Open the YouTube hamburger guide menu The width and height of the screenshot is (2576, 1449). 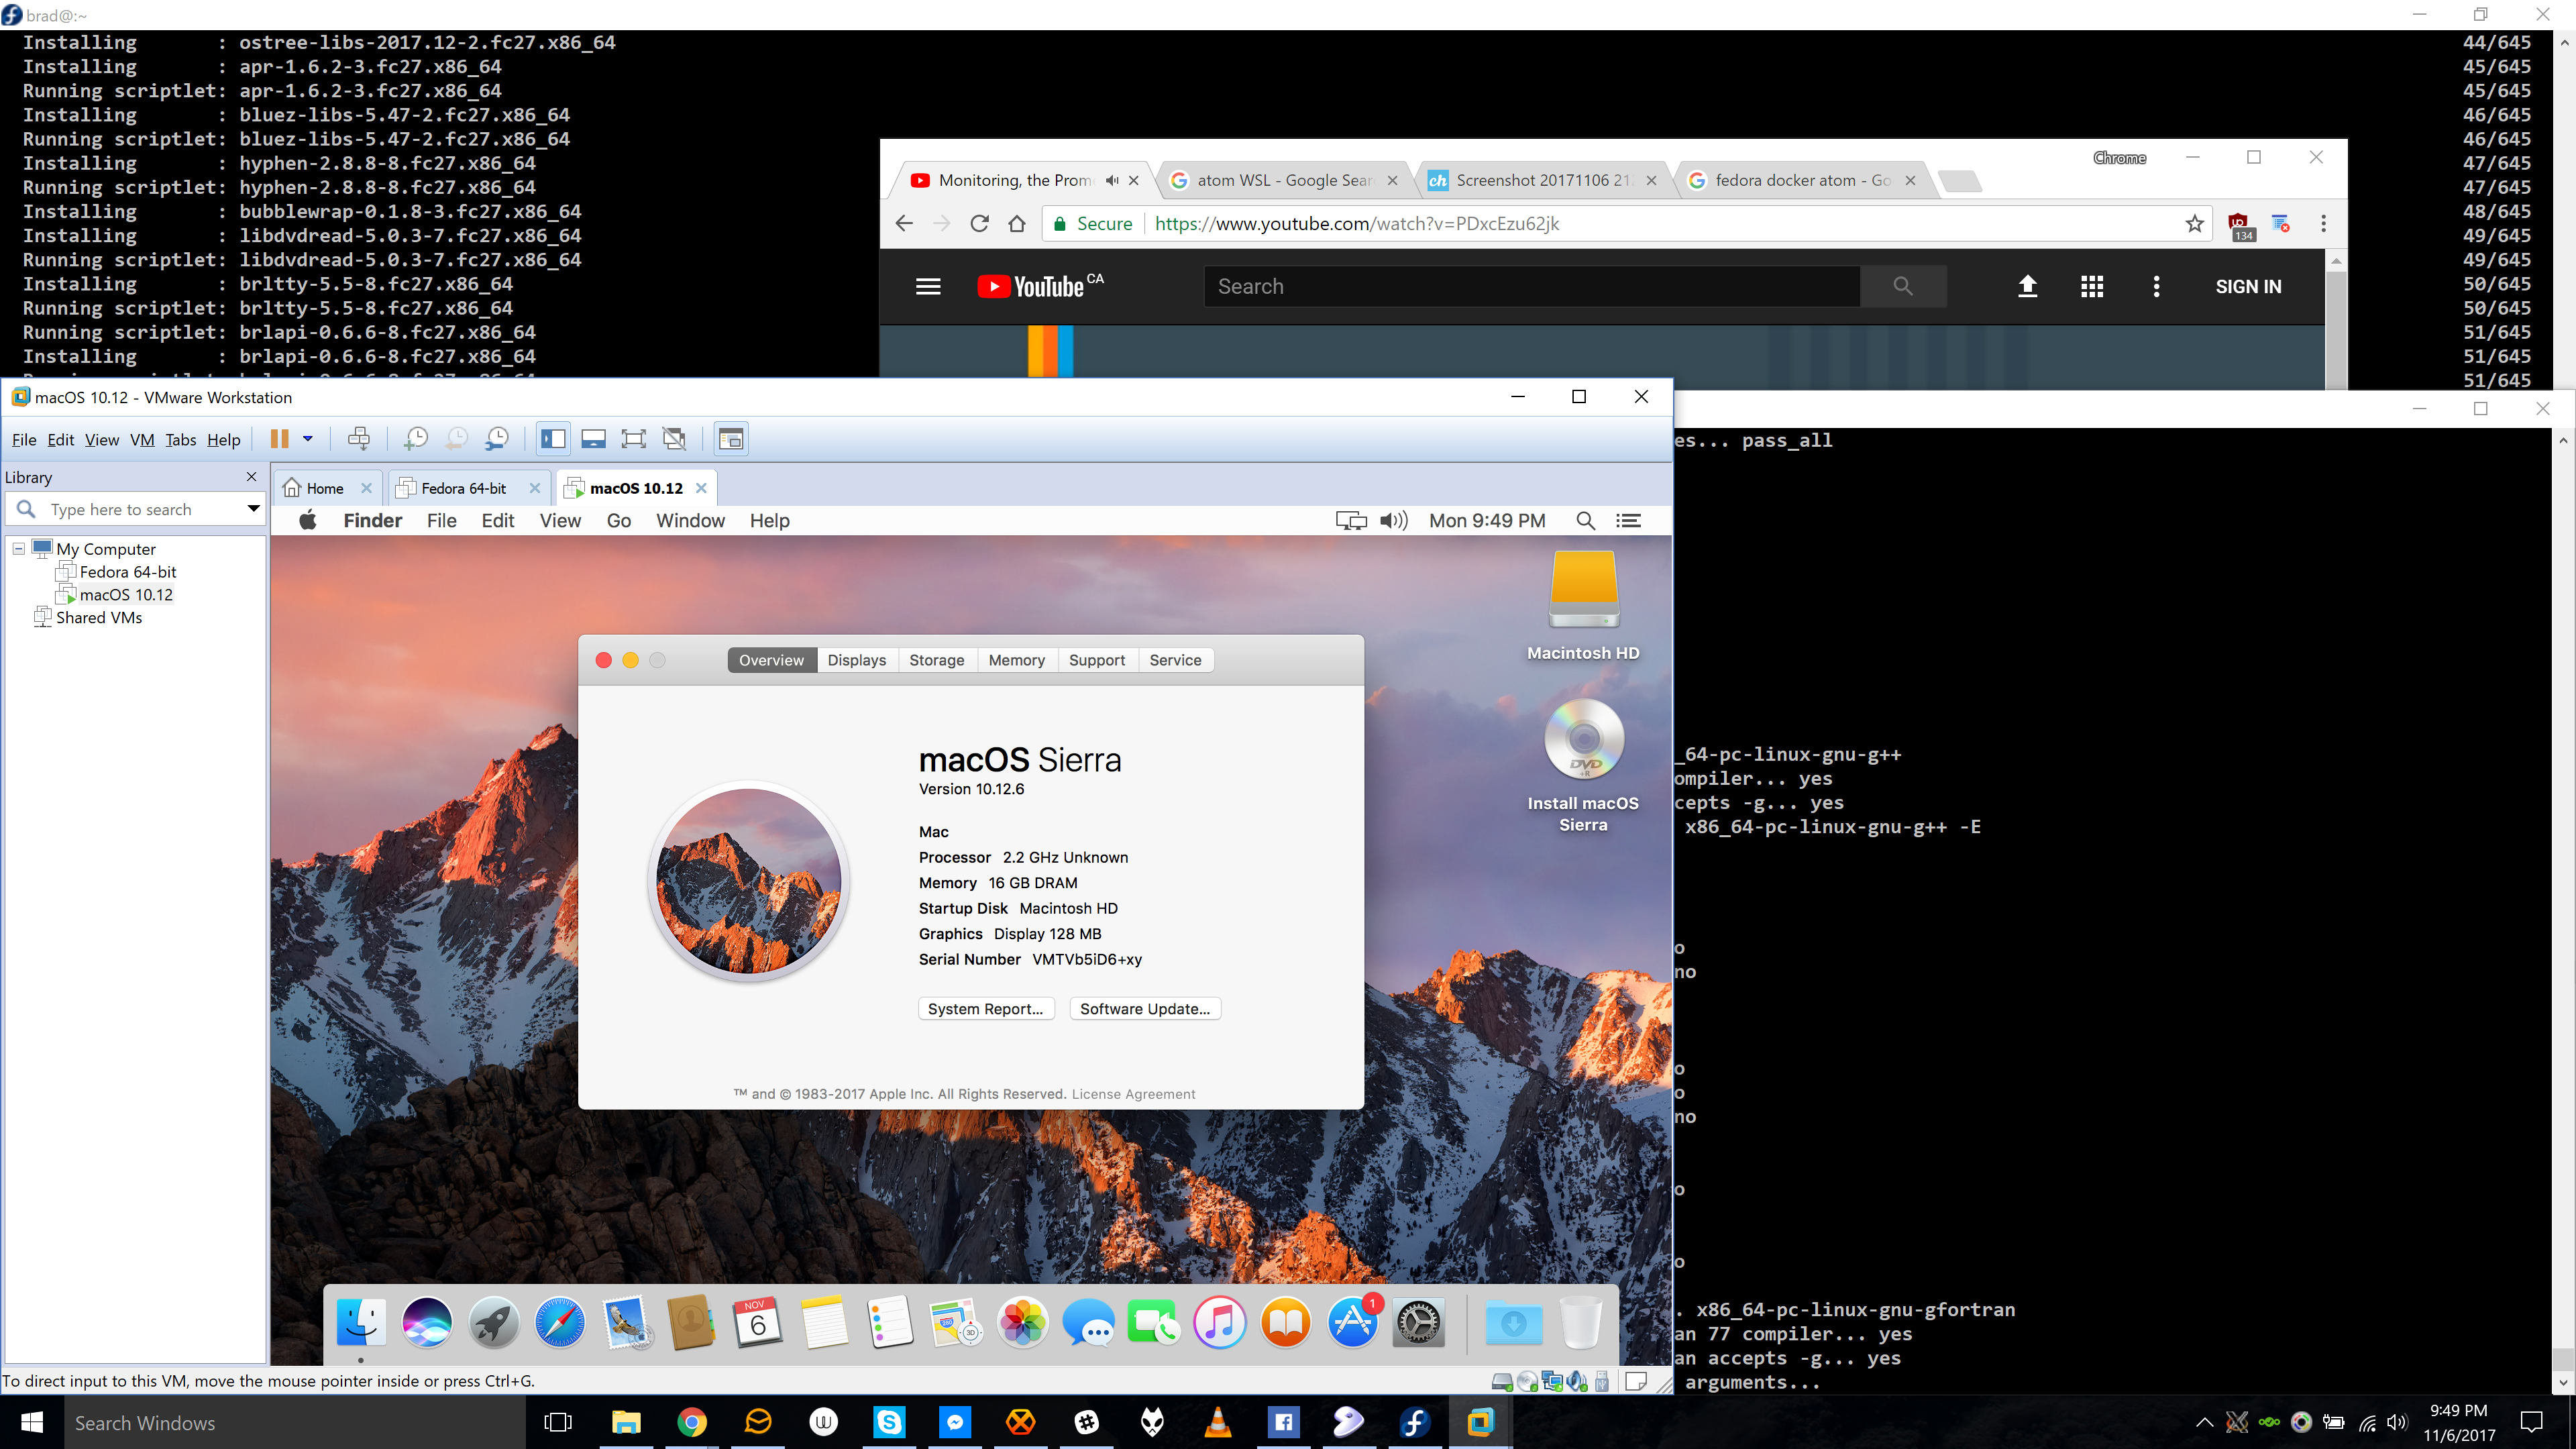tap(928, 287)
